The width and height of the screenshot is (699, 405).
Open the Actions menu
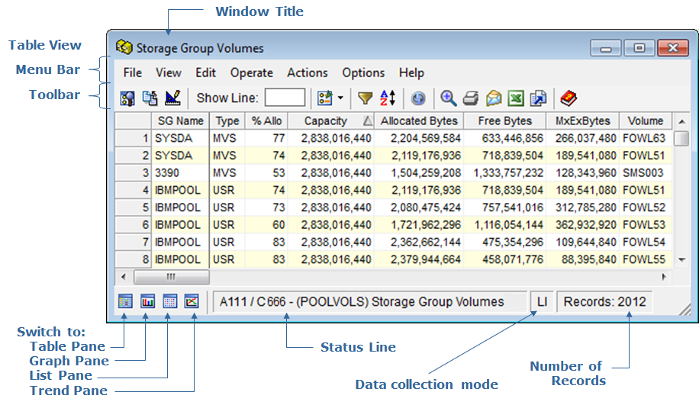(307, 73)
